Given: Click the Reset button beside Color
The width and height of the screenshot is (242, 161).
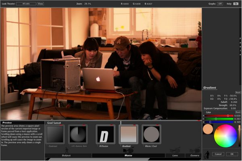Looking at the screenshot, I should [x=238, y=112].
